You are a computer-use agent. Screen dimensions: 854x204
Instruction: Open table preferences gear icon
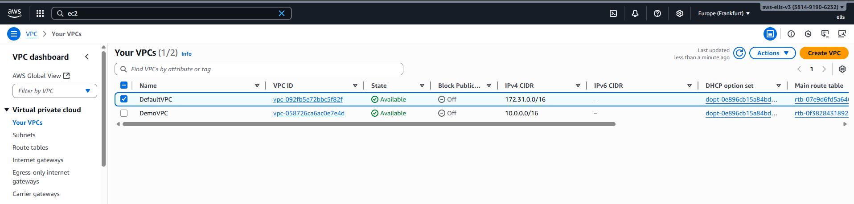842,69
